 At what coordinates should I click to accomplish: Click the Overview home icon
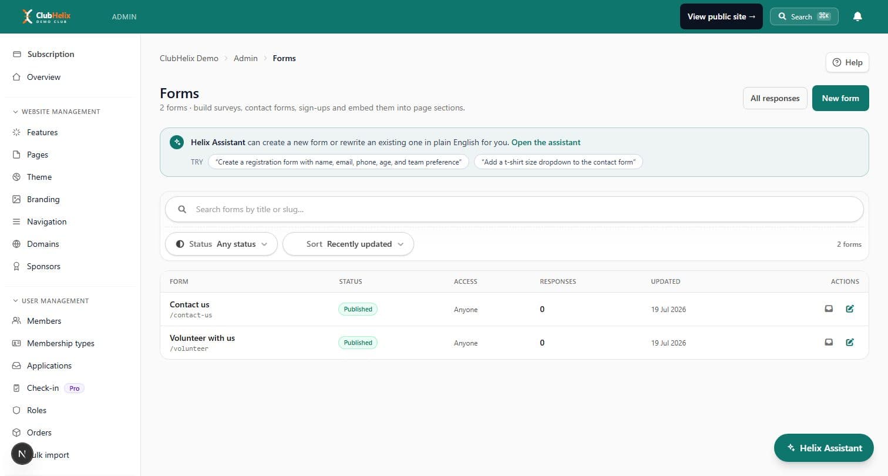coord(16,77)
